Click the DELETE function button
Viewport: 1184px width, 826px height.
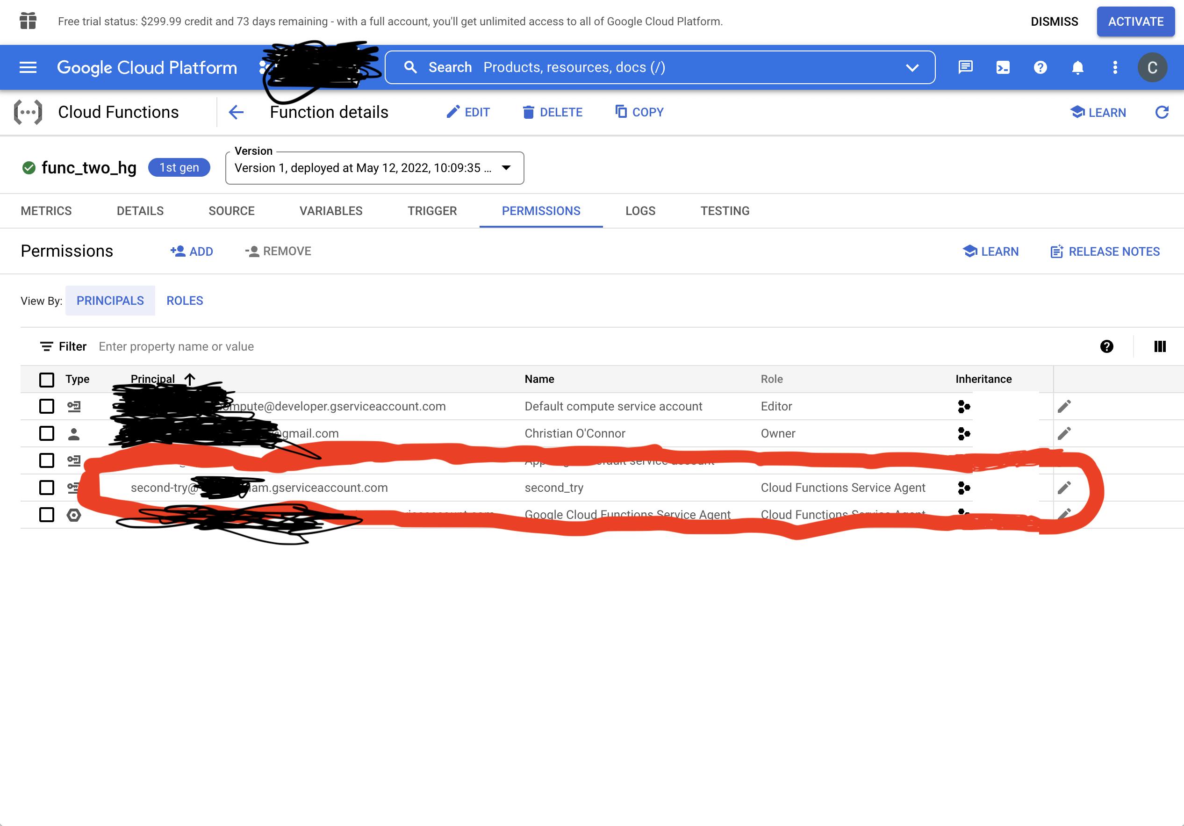click(x=553, y=112)
